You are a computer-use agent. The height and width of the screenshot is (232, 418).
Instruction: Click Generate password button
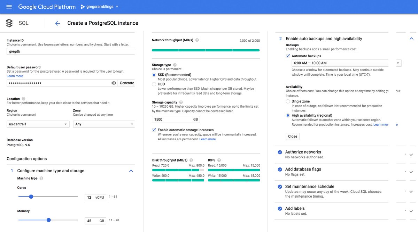pos(127,83)
